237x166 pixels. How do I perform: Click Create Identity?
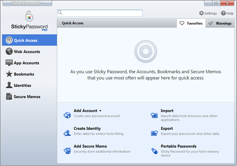pos(87,128)
